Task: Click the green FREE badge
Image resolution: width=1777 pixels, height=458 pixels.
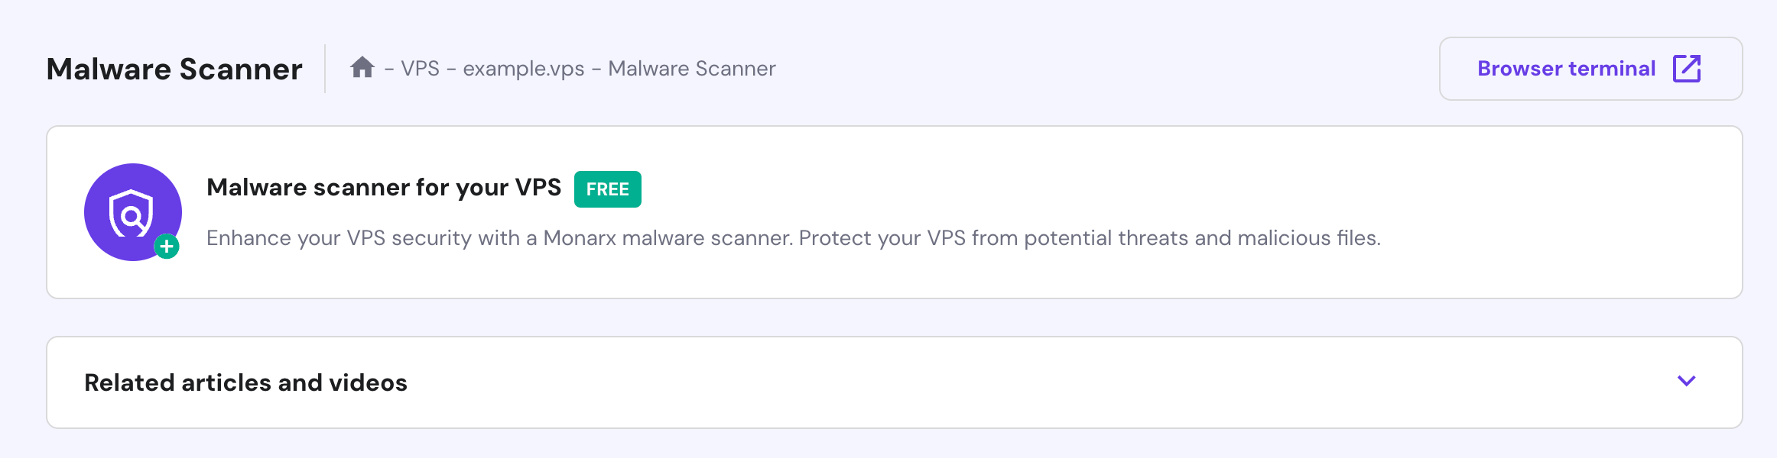Action: pyautogui.click(x=607, y=189)
